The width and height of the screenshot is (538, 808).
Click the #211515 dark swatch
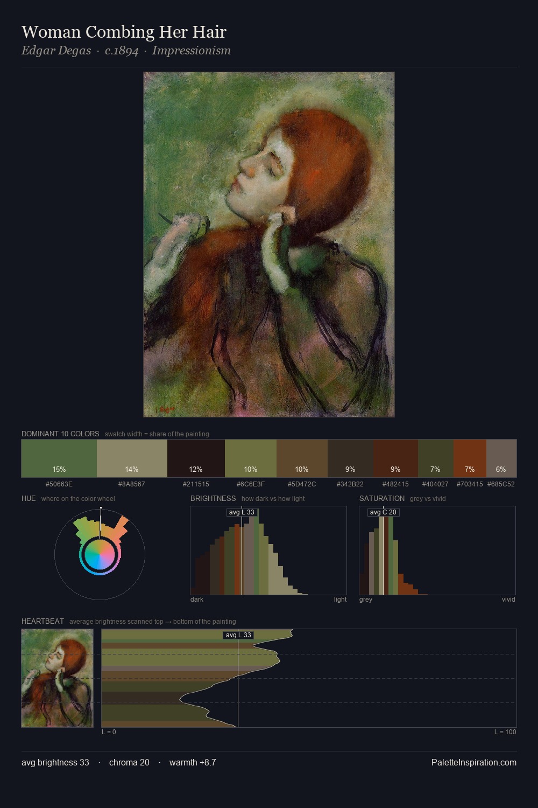pos(196,458)
